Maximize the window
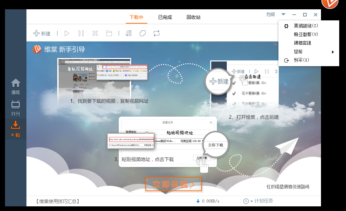This screenshot has width=346, height=211. click(305, 15)
